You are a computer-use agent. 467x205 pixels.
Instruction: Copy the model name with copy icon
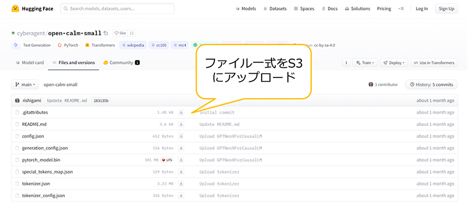(106, 33)
